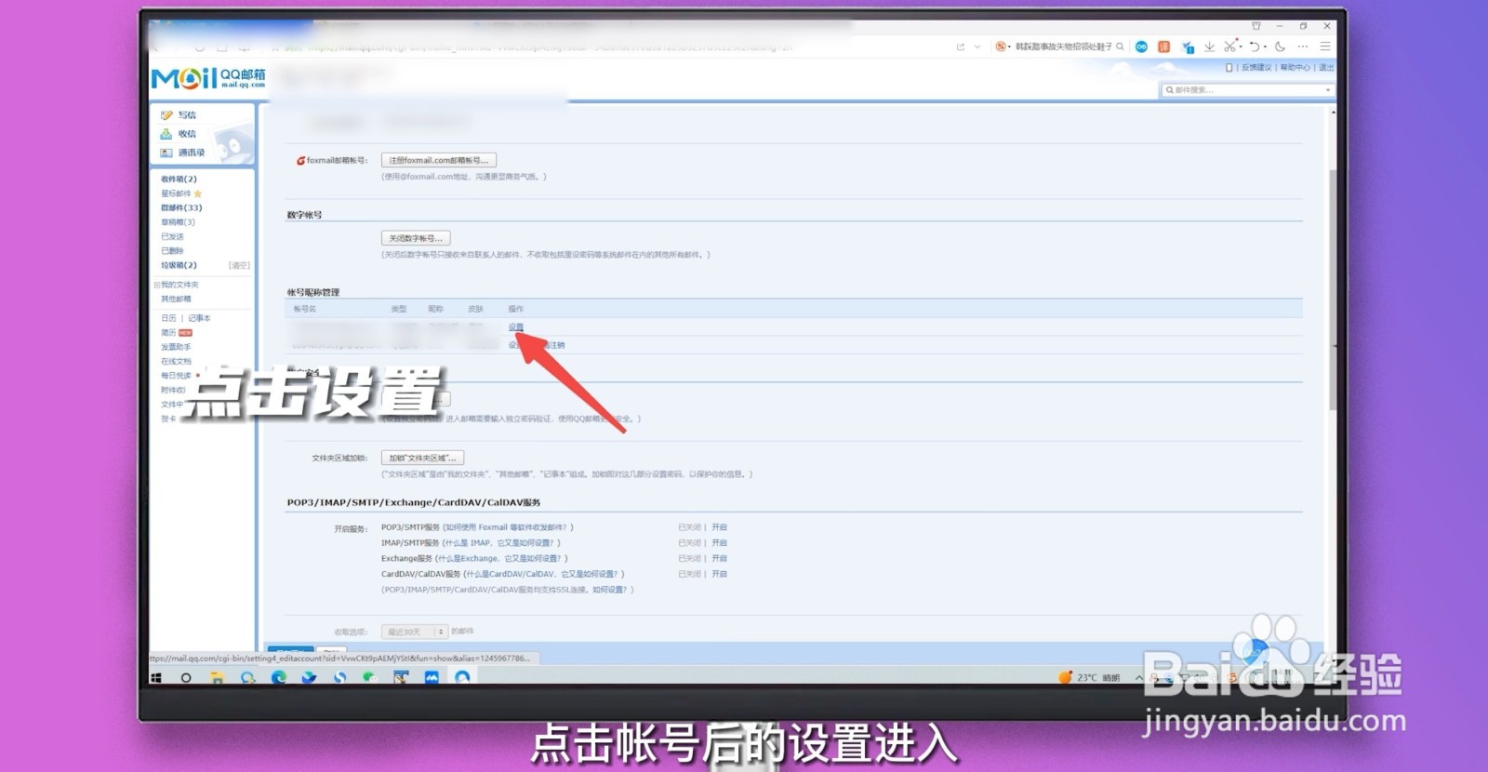This screenshot has height=772, width=1488.
Task: Click the Cortana circle taskbar icon
Action: 186,678
